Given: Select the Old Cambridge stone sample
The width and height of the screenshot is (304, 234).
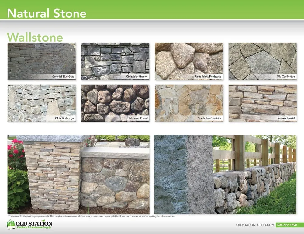Looking at the screenshot, I should [263, 59].
